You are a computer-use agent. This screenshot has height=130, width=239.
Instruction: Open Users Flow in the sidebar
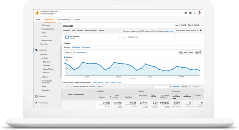coord(44,44)
